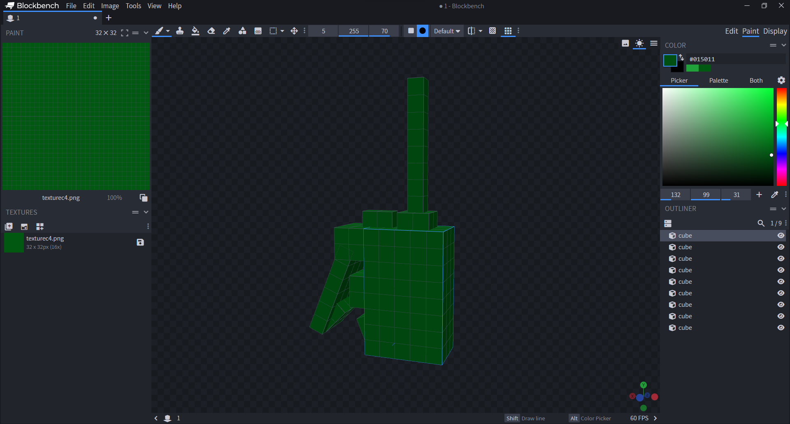Image resolution: width=790 pixels, height=424 pixels.
Task: Switch to Edit mode
Action: click(731, 31)
